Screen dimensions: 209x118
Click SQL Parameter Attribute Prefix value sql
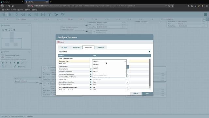click(109, 88)
